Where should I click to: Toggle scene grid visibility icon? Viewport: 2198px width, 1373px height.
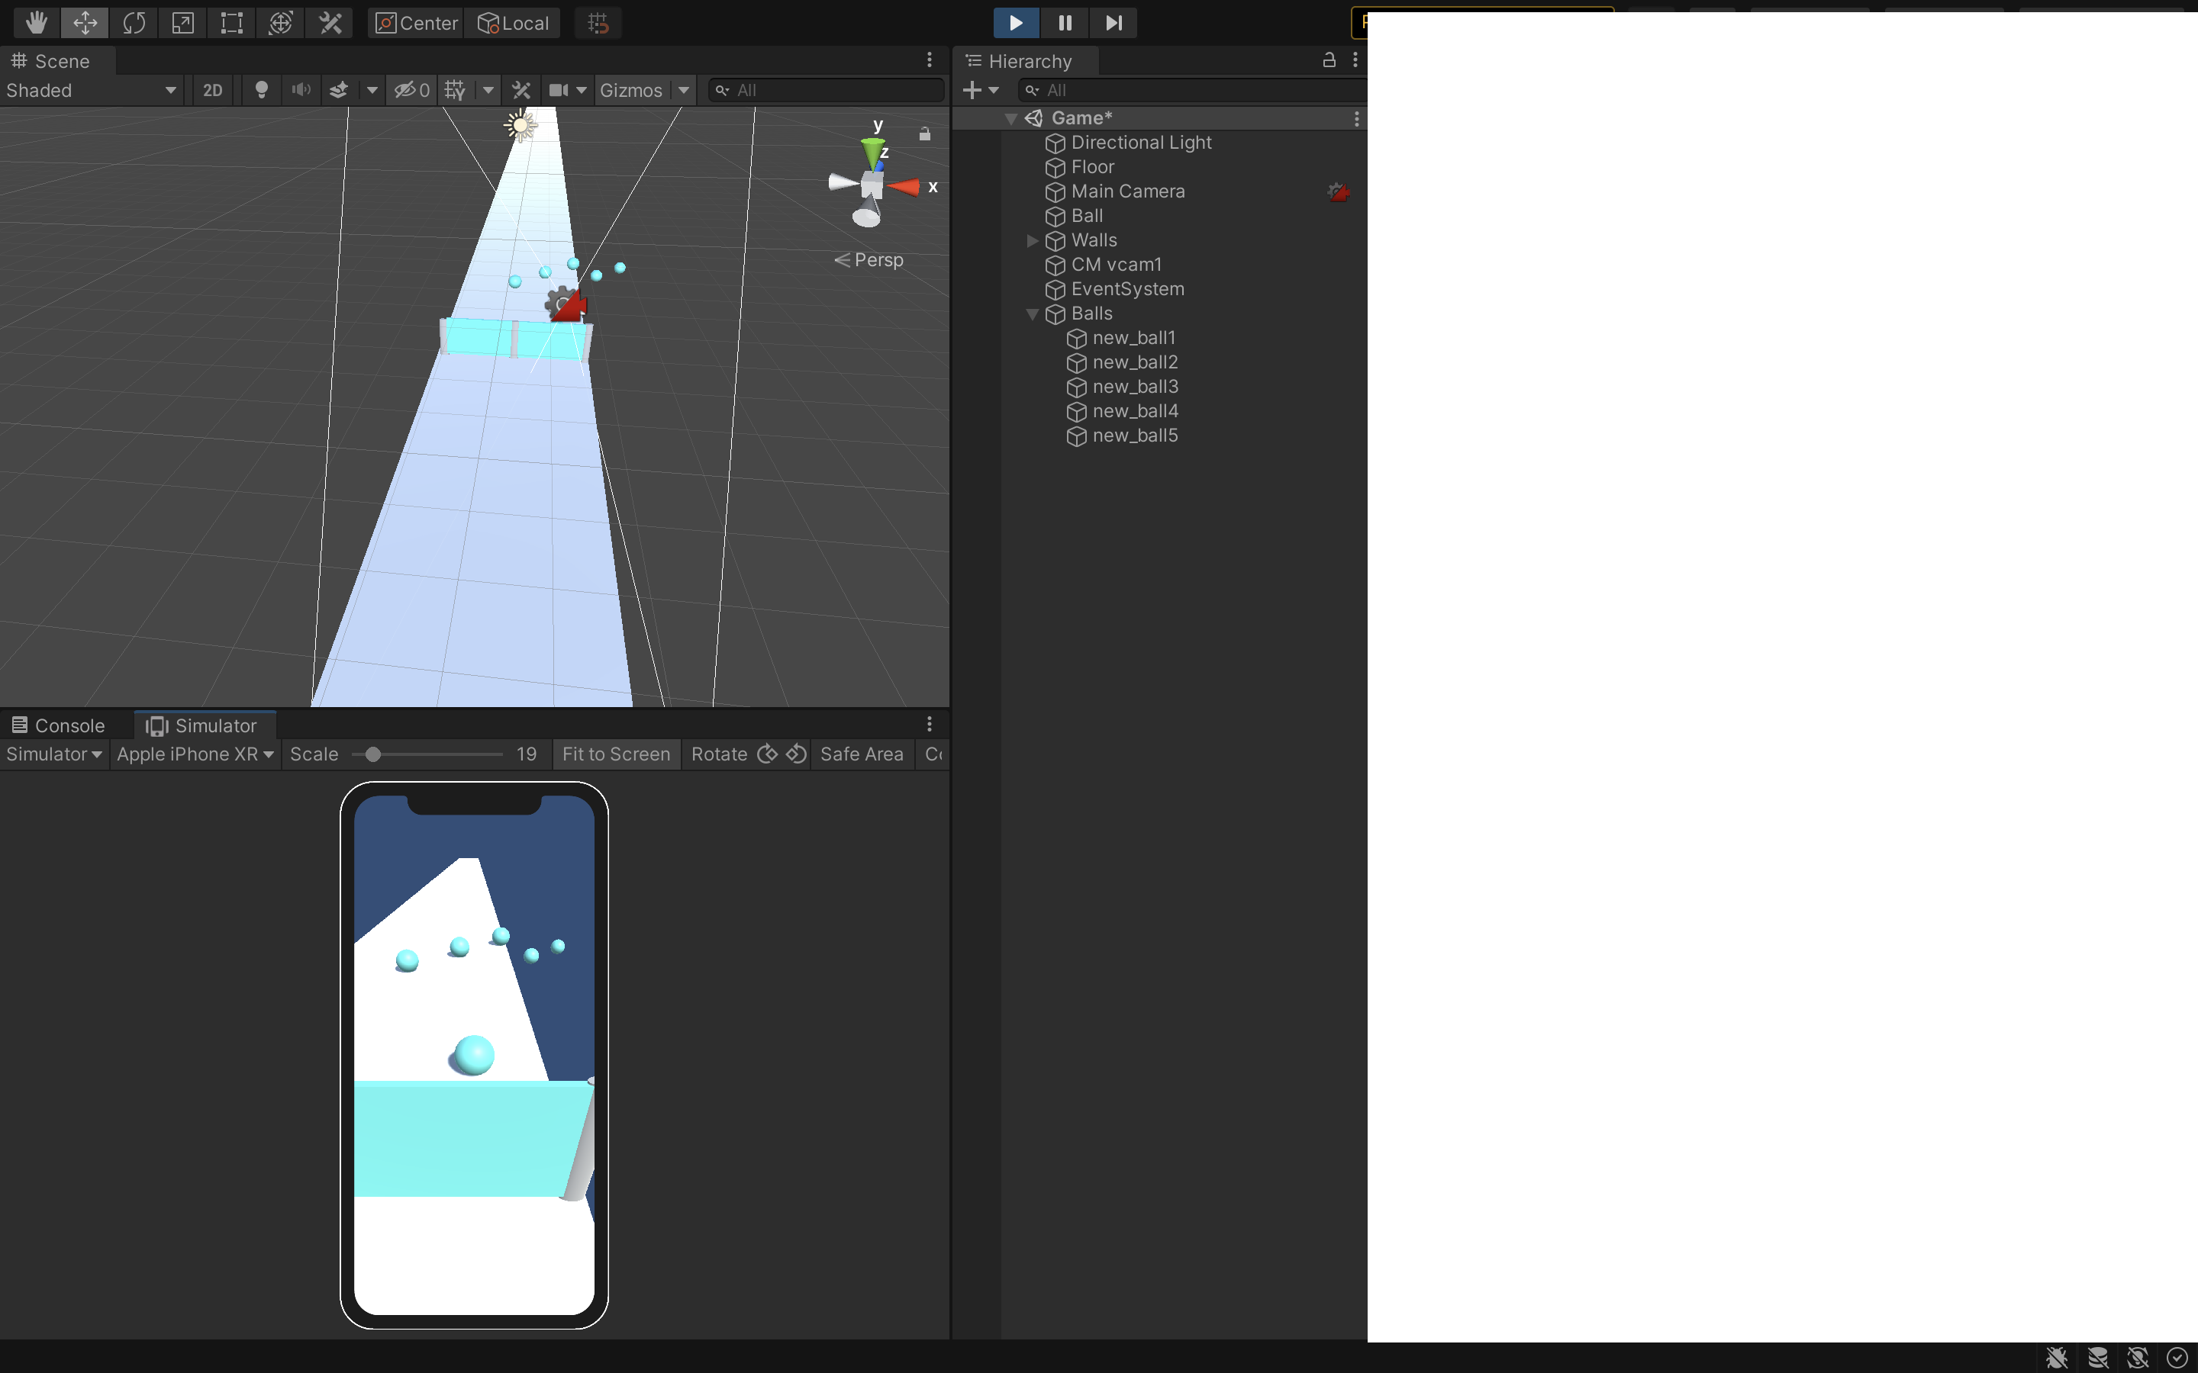(455, 90)
